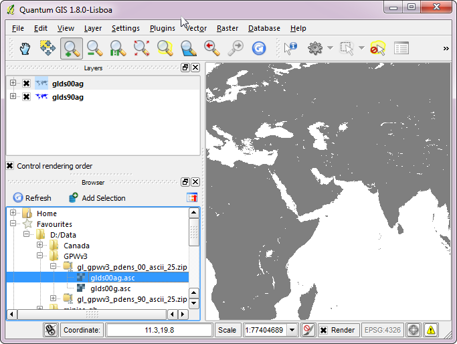Open the Plugins menu

coord(163,28)
